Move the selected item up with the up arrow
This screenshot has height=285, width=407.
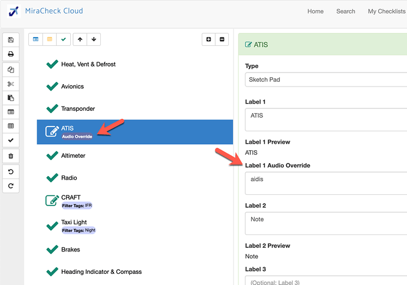(x=80, y=39)
